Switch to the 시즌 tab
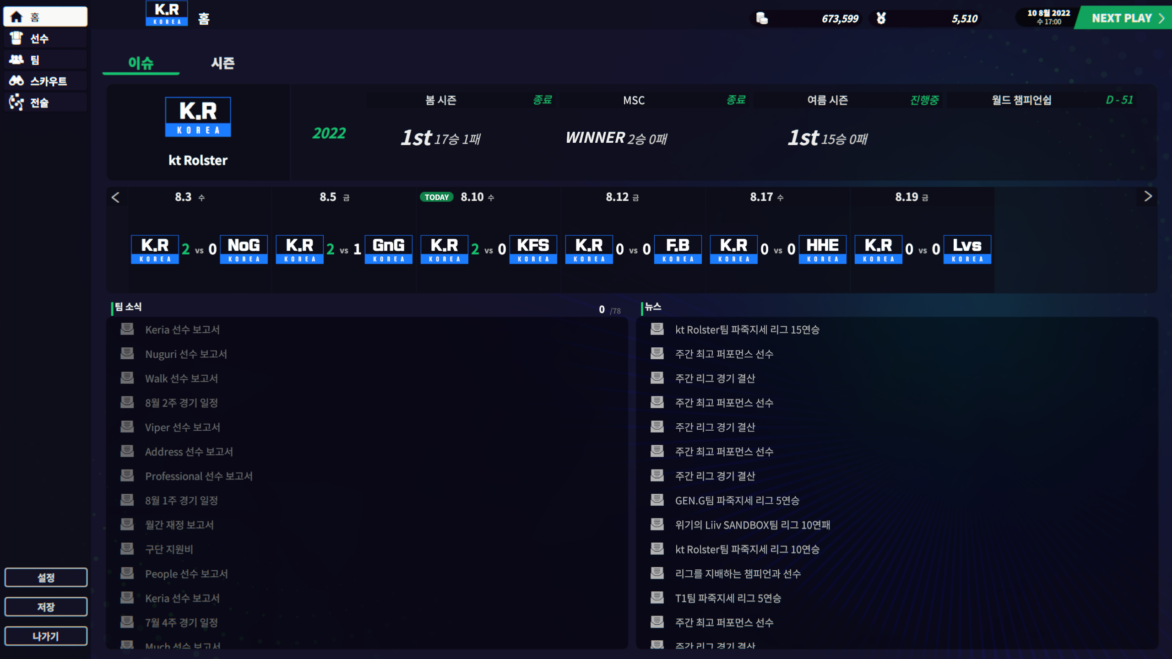The height and width of the screenshot is (659, 1172). coord(222,63)
